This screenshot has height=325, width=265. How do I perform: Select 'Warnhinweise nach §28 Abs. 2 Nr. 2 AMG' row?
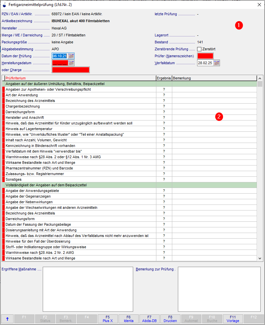click(x=130, y=253)
